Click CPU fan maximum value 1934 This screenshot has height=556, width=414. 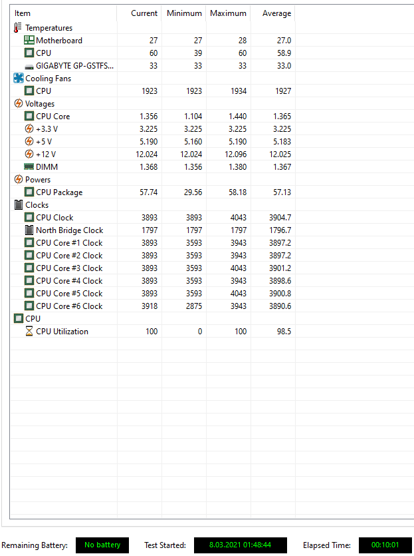tap(239, 91)
